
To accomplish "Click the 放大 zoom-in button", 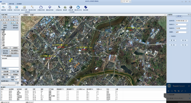I will 13,23.
